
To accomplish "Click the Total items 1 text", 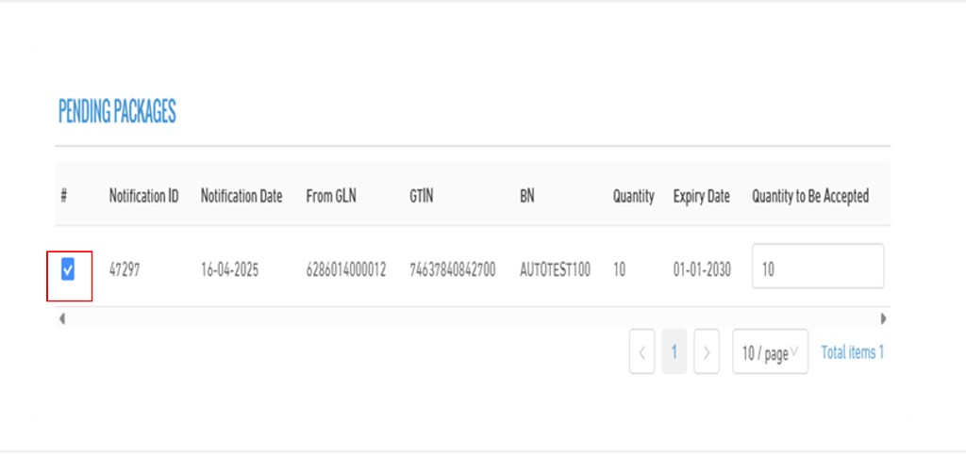I will [x=852, y=353].
